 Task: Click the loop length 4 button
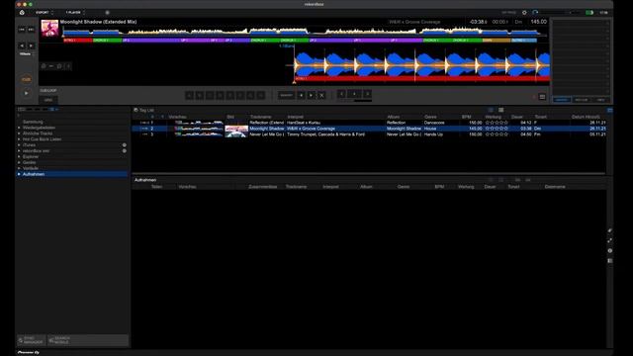tap(354, 94)
